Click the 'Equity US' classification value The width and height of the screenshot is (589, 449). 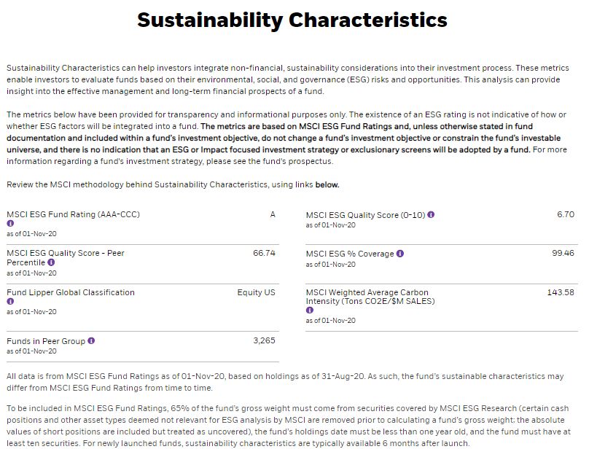[x=256, y=292]
